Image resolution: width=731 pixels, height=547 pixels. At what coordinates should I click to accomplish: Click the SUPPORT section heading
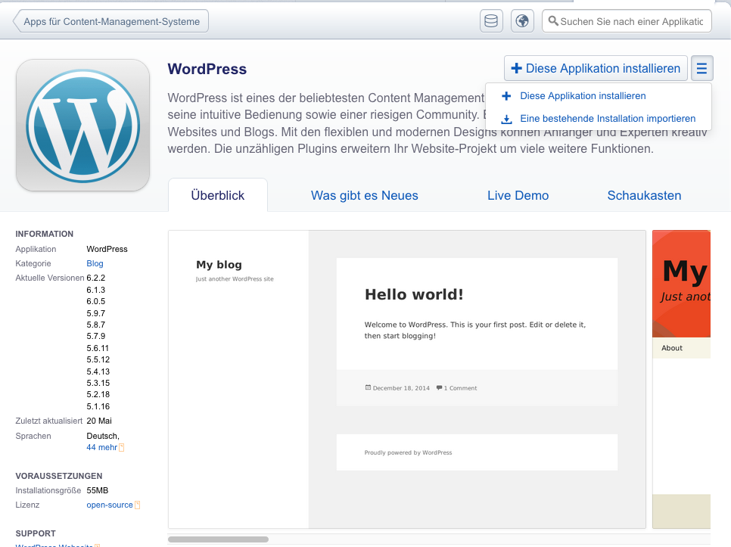click(36, 534)
